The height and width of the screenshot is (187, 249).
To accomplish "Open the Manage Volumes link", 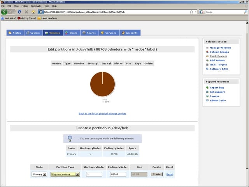I will tap(221, 48).
